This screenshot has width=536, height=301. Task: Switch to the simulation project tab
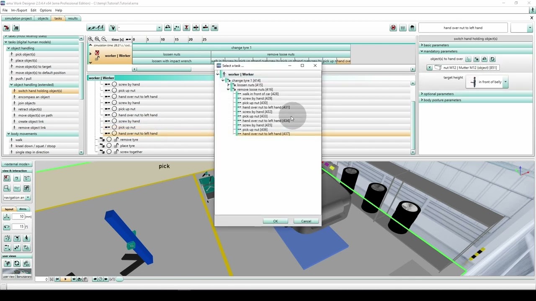tap(18, 18)
